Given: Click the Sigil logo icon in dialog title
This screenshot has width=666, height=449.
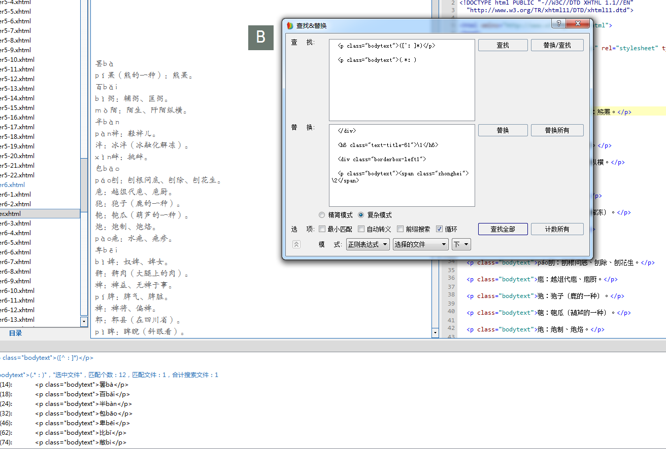Looking at the screenshot, I should (x=290, y=25).
